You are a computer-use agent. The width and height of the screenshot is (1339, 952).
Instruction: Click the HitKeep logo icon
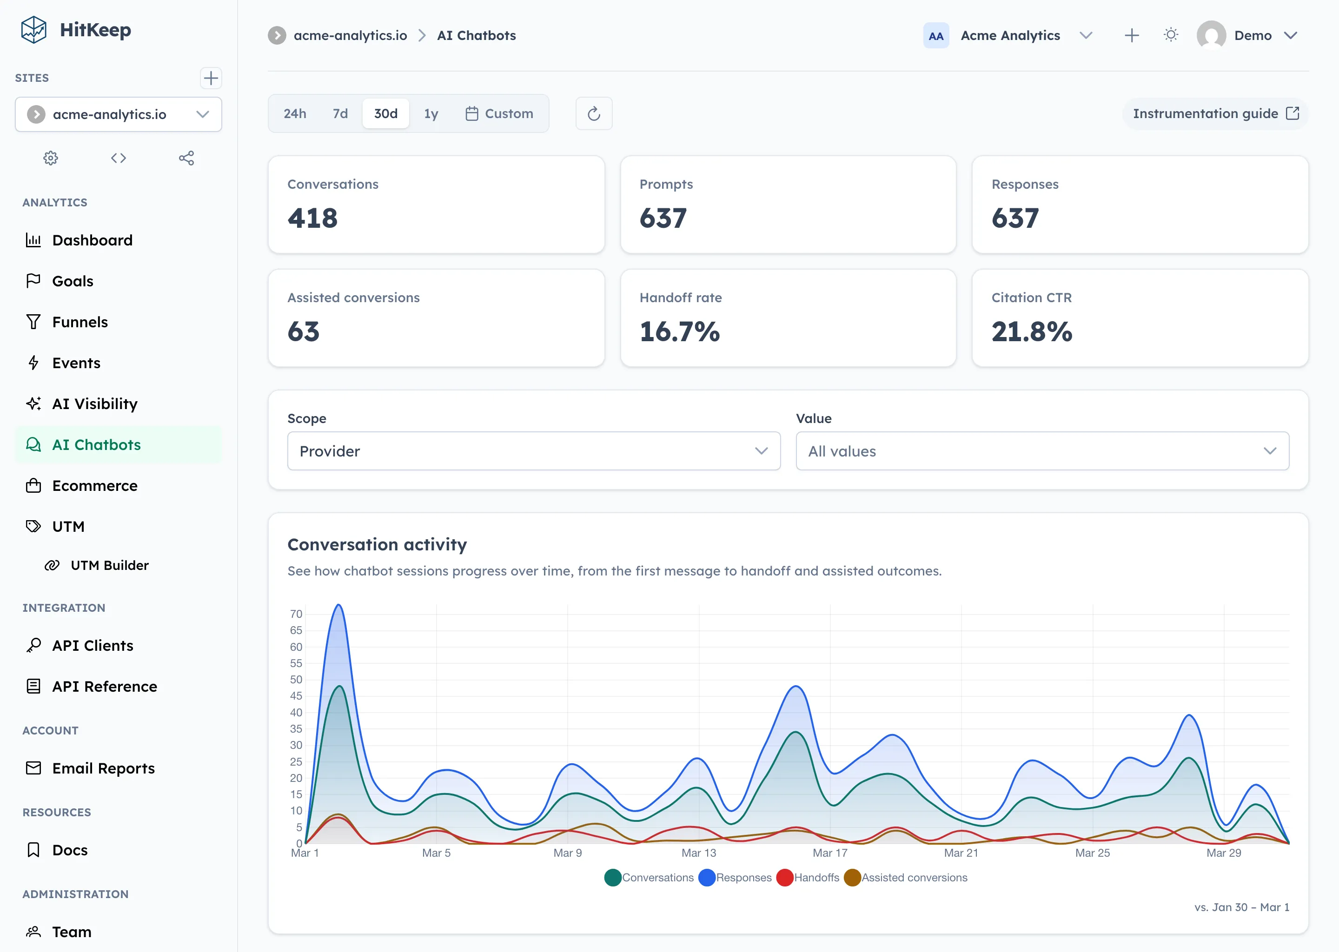[x=33, y=29]
